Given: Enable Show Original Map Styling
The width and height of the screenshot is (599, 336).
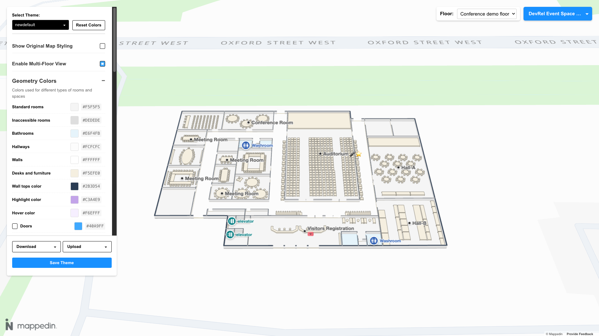Looking at the screenshot, I should click(102, 46).
